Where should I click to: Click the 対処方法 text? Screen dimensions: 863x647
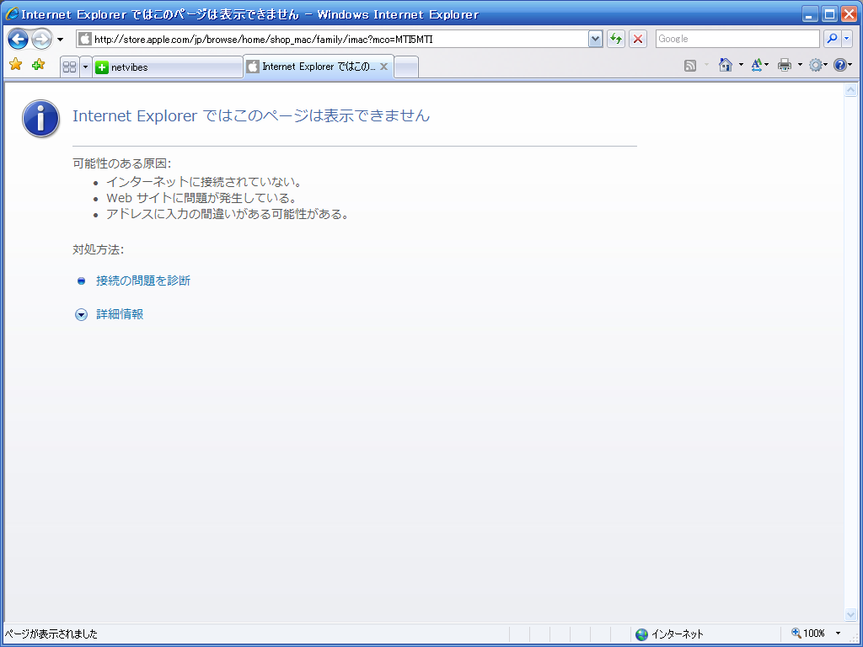(x=98, y=249)
